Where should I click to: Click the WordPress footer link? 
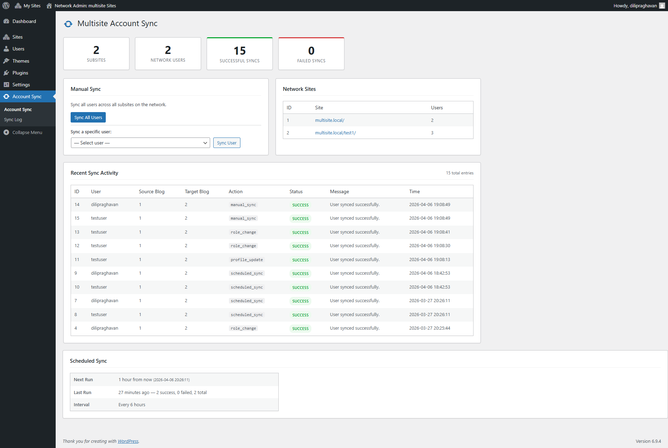[x=128, y=441]
